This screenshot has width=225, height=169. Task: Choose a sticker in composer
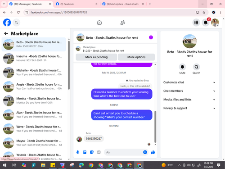point(92,152)
